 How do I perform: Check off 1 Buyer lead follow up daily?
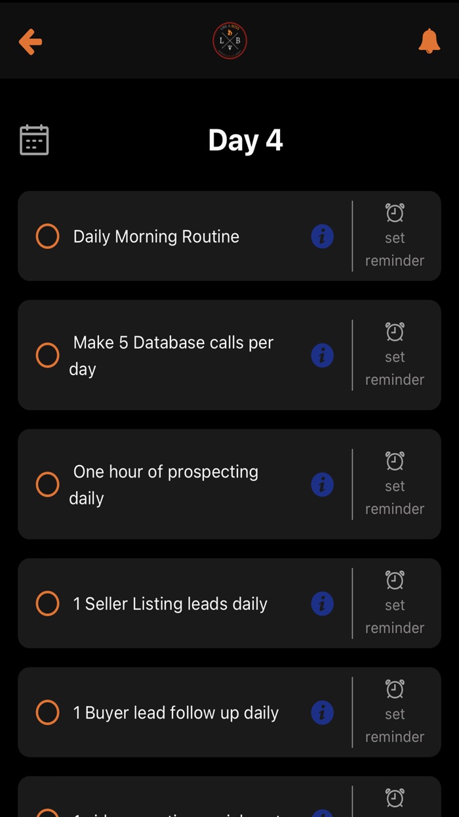pos(47,713)
